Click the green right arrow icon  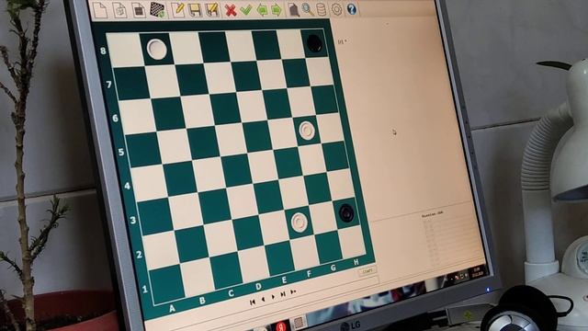(x=276, y=10)
